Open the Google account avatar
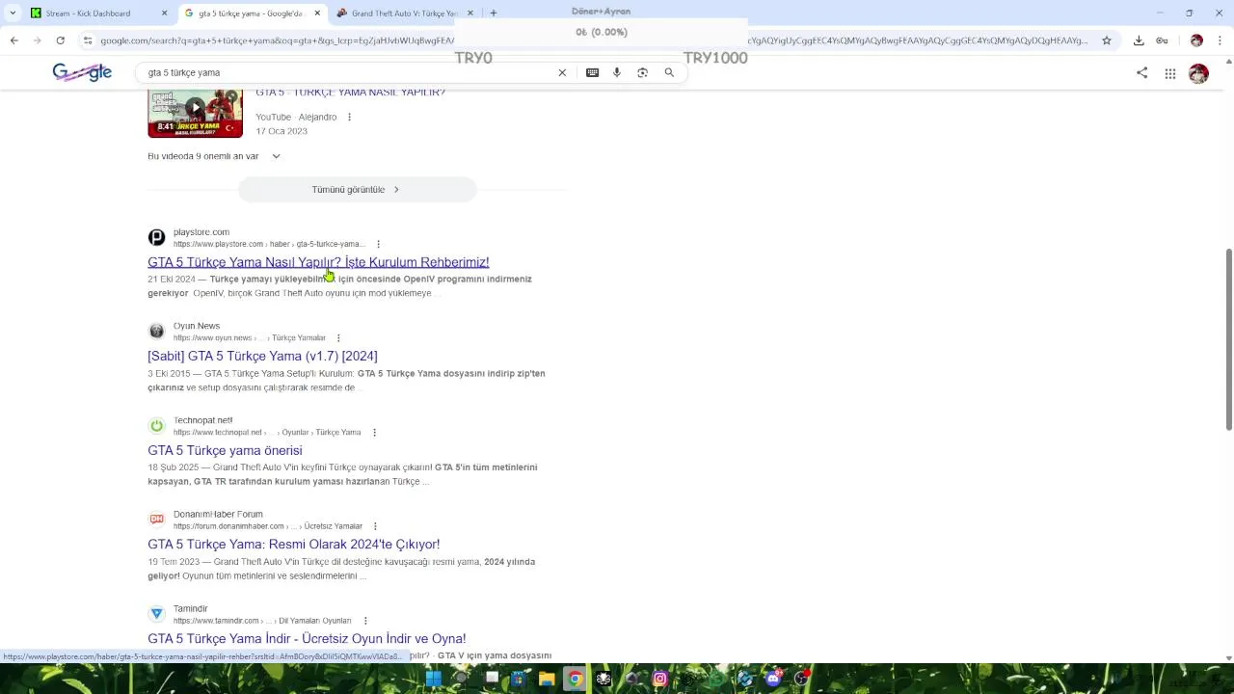This screenshot has height=694, width=1234. [1198, 73]
